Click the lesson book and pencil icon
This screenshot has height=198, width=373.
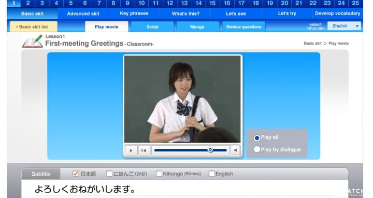[x=33, y=41]
